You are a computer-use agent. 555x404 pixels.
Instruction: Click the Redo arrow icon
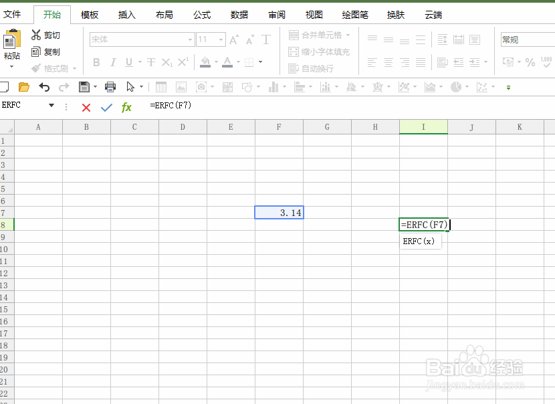64,87
